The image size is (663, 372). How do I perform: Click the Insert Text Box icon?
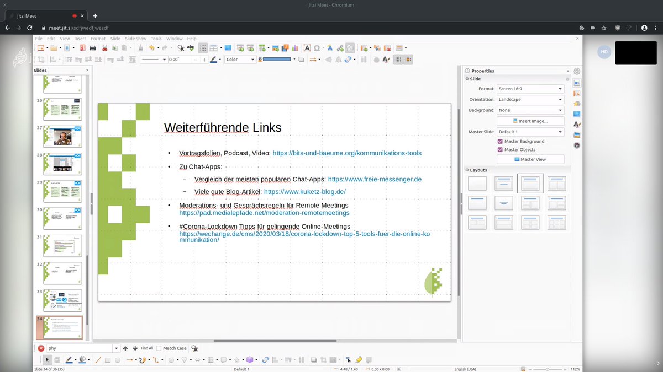click(x=307, y=48)
